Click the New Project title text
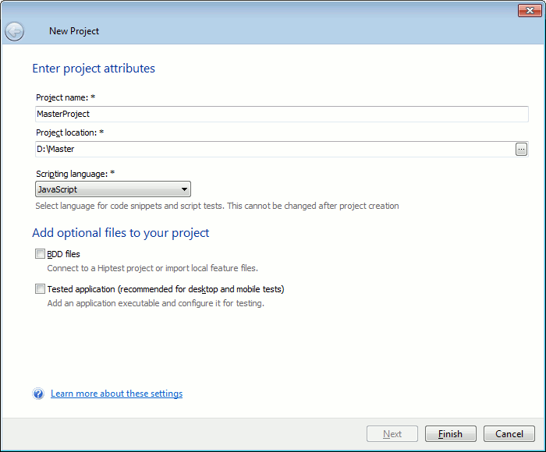Screen dimensions: 546x452 pyautogui.click(x=74, y=31)
